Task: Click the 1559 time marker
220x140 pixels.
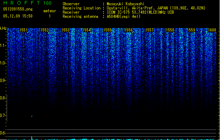Action: pyautogui.click(x=191, y=30)
